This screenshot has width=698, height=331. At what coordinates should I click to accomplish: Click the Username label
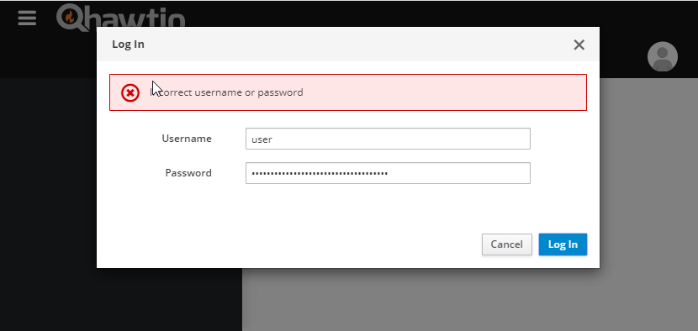(187, 139)
